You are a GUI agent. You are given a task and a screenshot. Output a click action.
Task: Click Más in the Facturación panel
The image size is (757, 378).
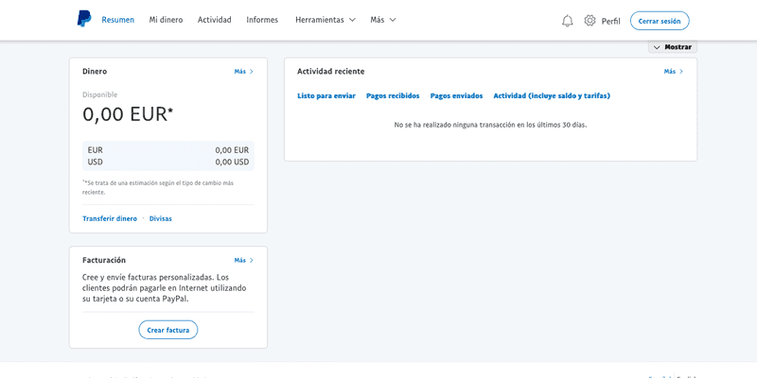point(243,260)
